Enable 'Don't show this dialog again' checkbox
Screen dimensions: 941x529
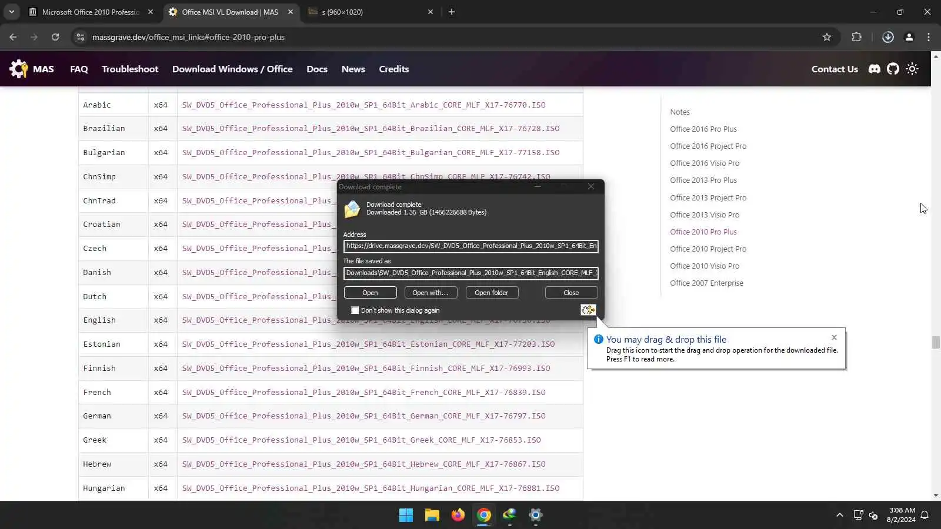pyautogui.click(x=355, y=310)
